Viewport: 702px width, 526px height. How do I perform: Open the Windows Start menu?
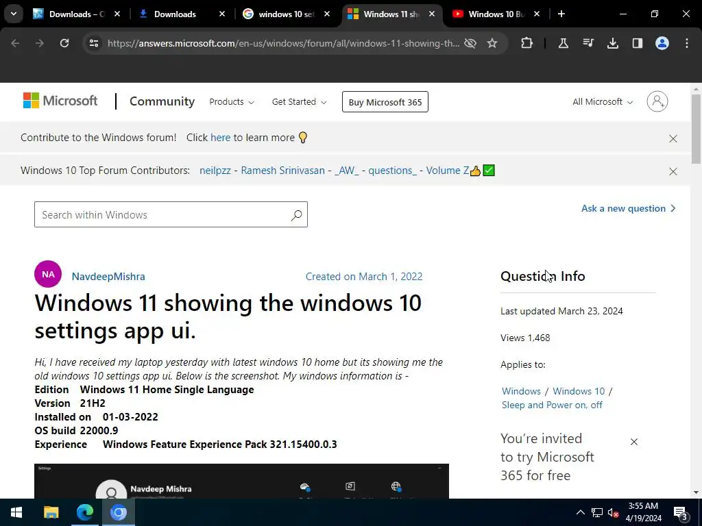click(16, 512)
